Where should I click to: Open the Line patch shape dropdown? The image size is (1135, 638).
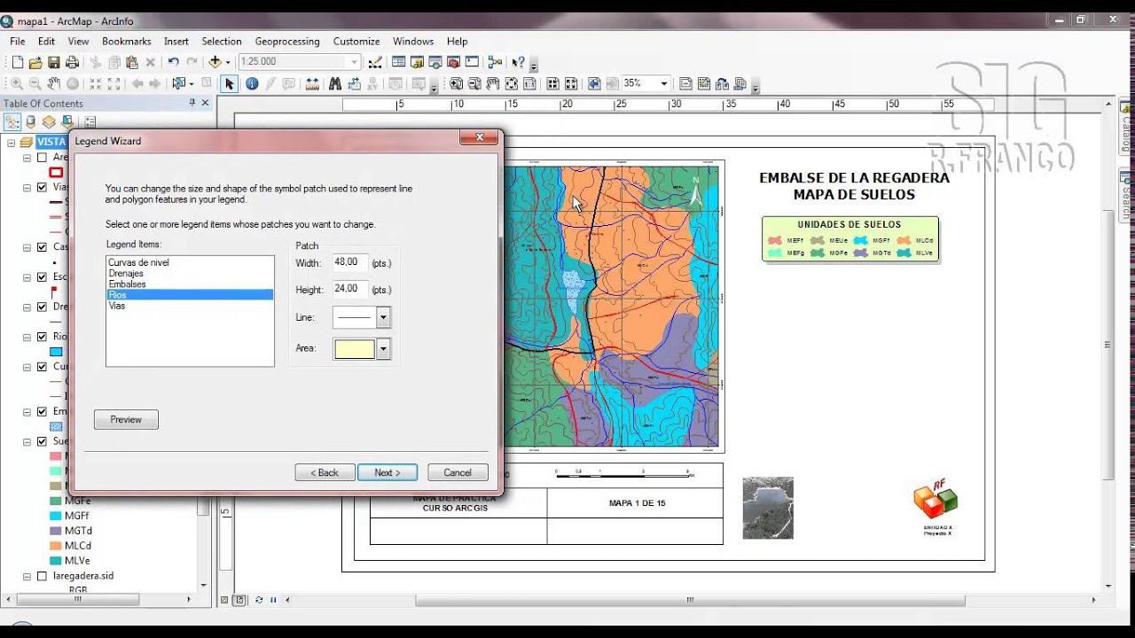coord(383,317)
